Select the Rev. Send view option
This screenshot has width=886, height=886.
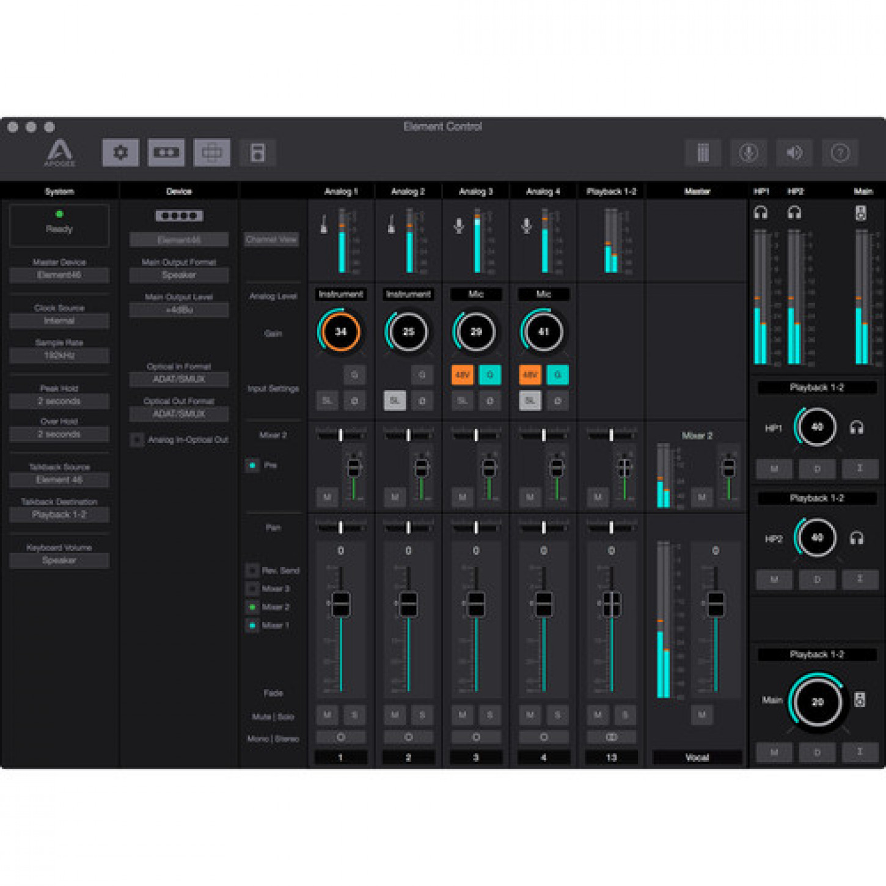252,571
